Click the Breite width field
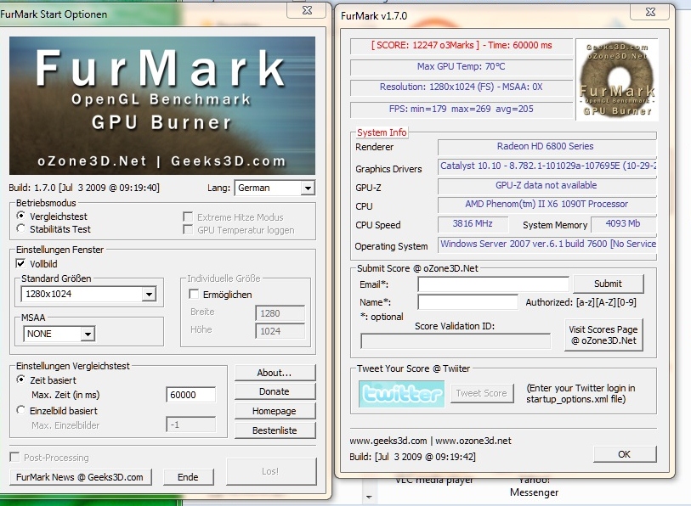The width and height of the screenshot is (691, 506). point(280,313)
